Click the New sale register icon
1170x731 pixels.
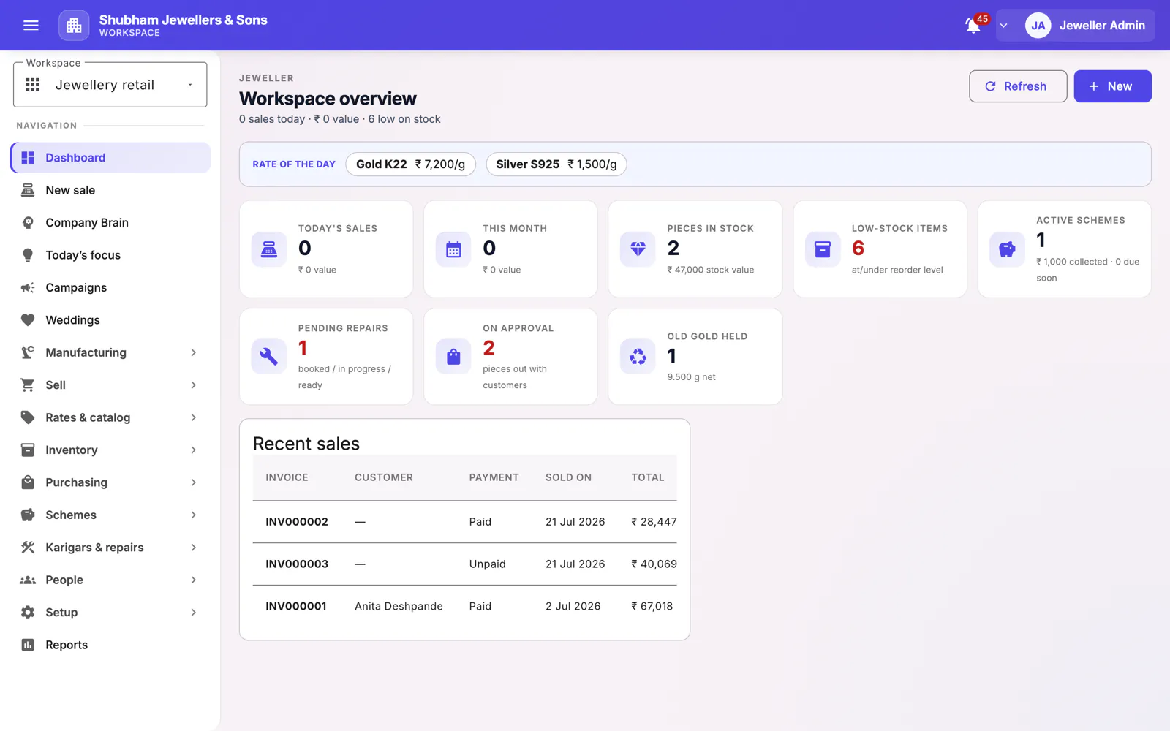[28, 190]
